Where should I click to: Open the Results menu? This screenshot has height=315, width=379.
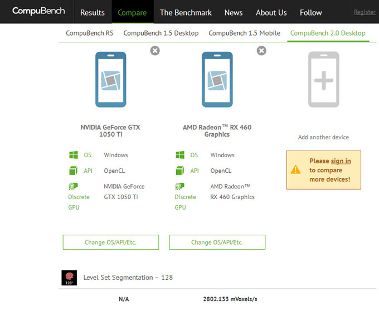93,13
